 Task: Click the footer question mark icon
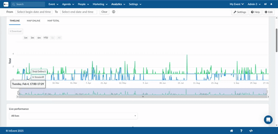point(241,131)
